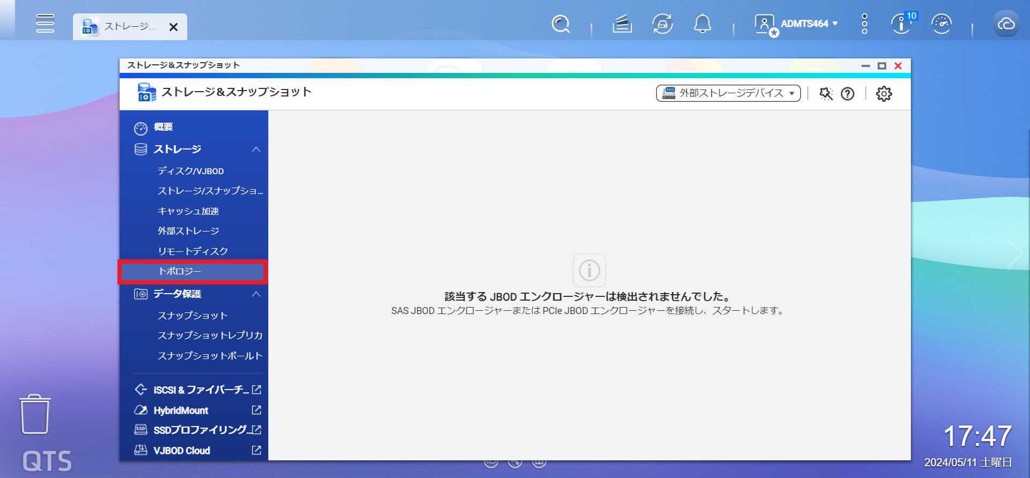Open the desktop trash bin icon
The image size is (1030, 478).
[x=35, y=414]
